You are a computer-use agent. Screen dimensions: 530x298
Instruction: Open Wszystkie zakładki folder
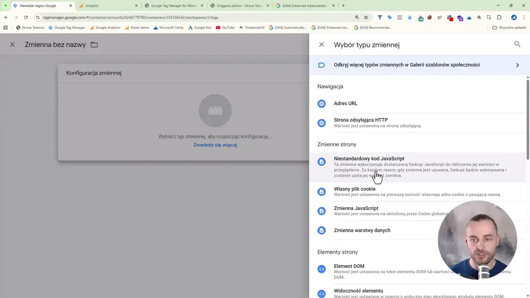click(x=509, y=27)
